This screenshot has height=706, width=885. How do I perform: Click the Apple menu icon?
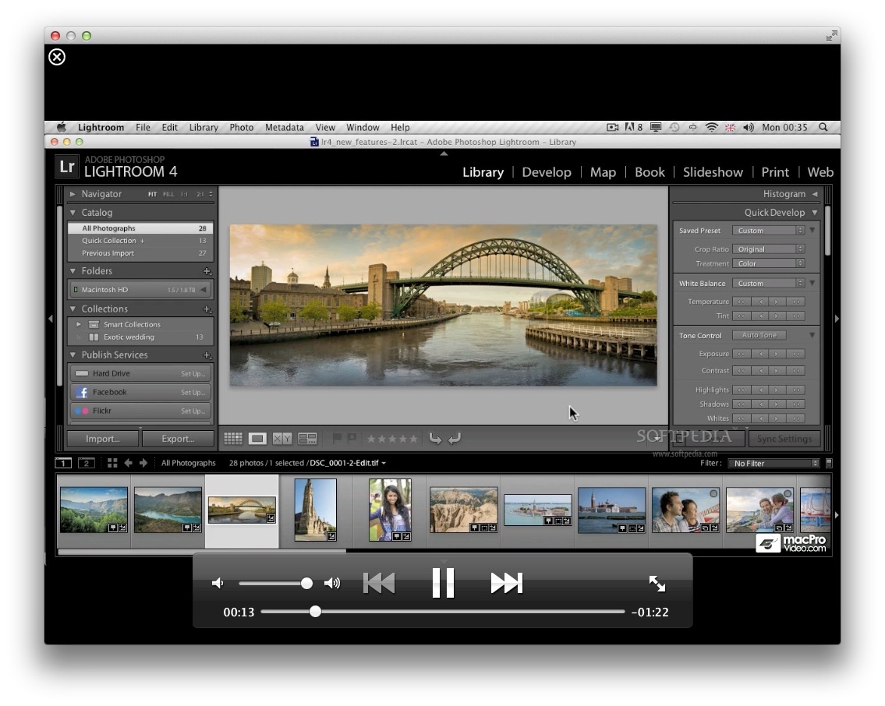coord(62,128)
